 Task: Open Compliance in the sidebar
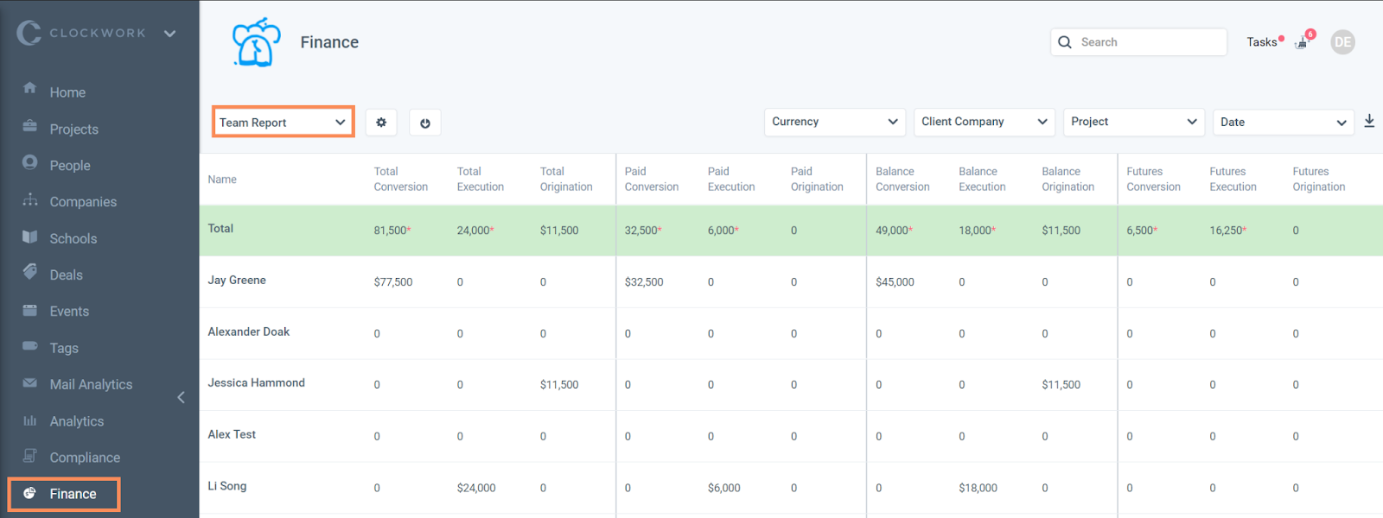coord(85,458)
